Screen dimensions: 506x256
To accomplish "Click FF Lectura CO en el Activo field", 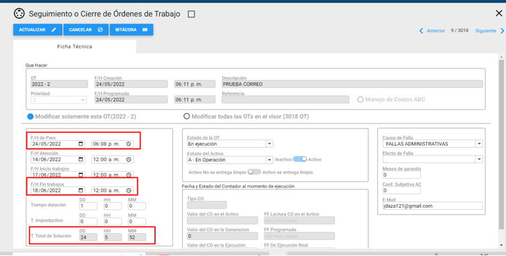I will pyautogui.click(x=299, y=221).
